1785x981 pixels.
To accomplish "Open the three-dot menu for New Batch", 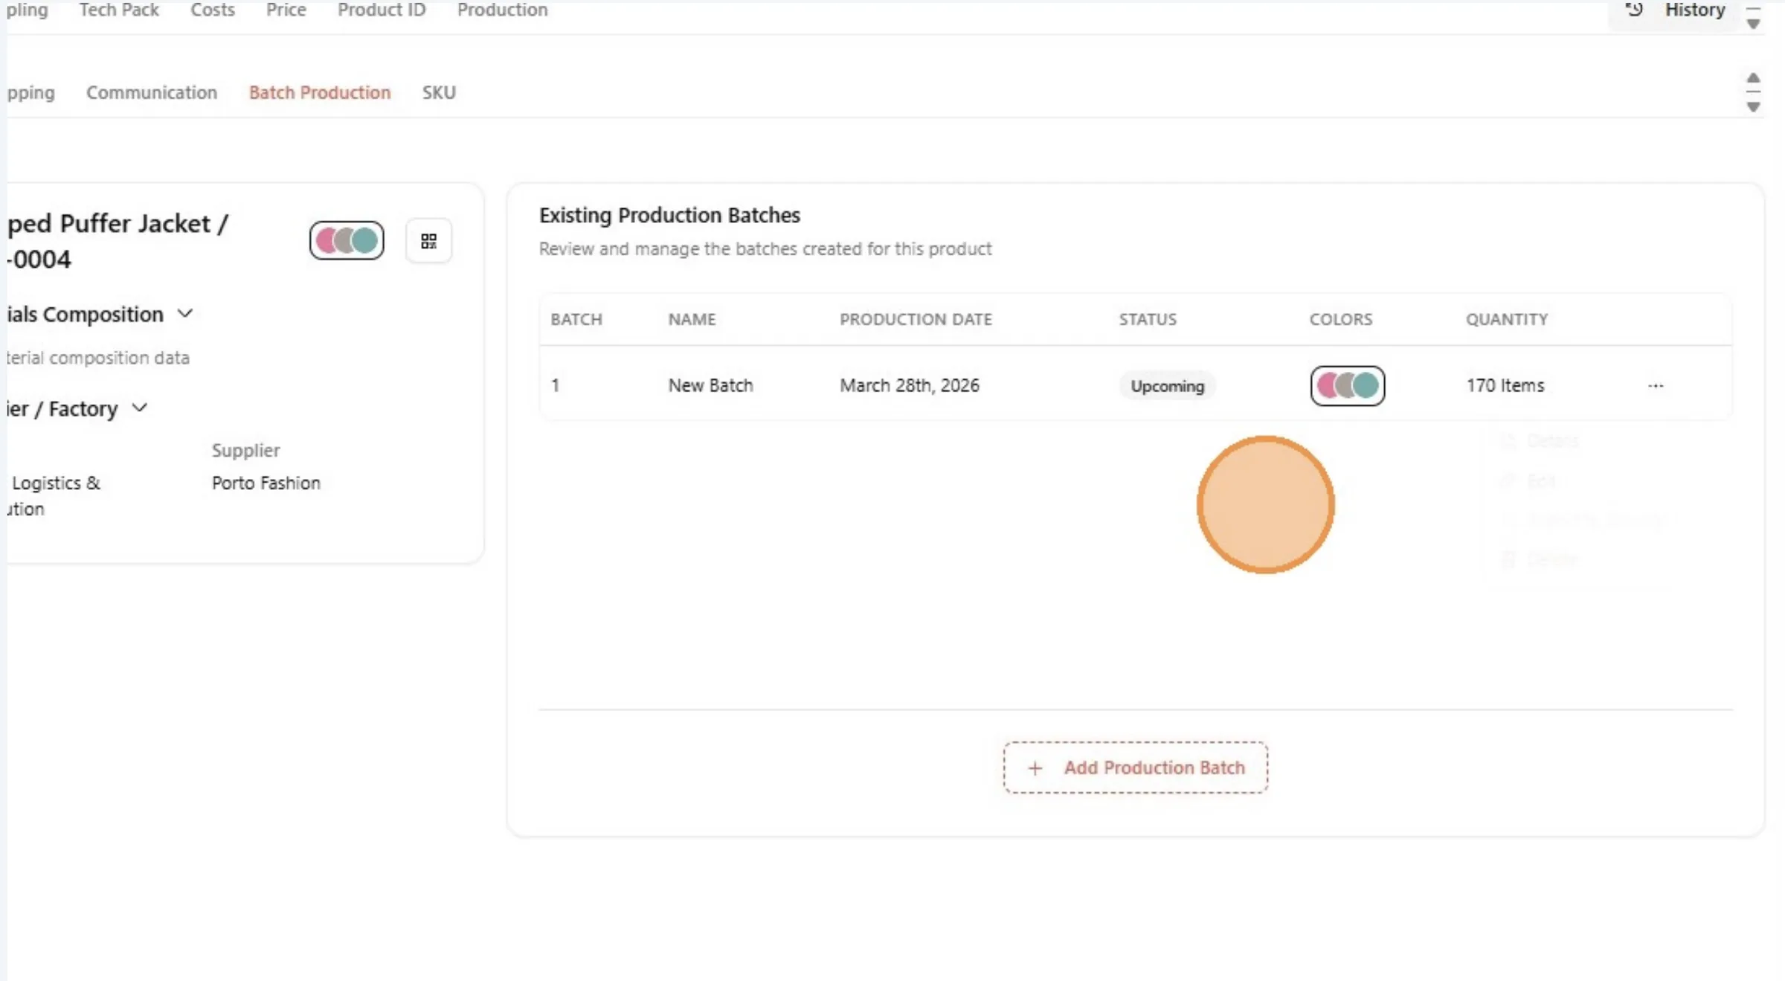I will click(x=1655, y=385).
